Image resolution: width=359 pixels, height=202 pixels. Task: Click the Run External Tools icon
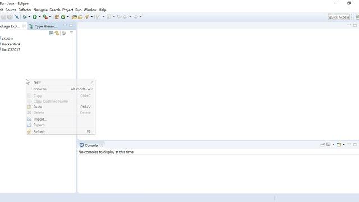(x=45, y=17)
